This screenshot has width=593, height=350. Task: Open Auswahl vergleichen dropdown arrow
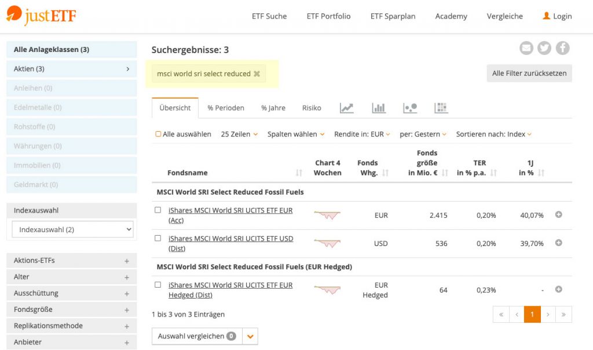point(250,336)
